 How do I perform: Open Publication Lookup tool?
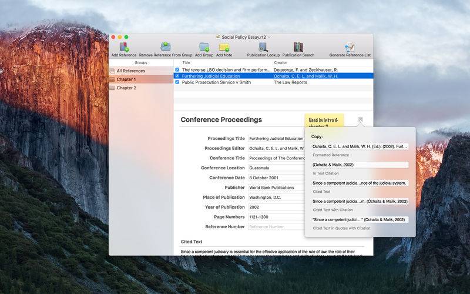click(263, 47)
